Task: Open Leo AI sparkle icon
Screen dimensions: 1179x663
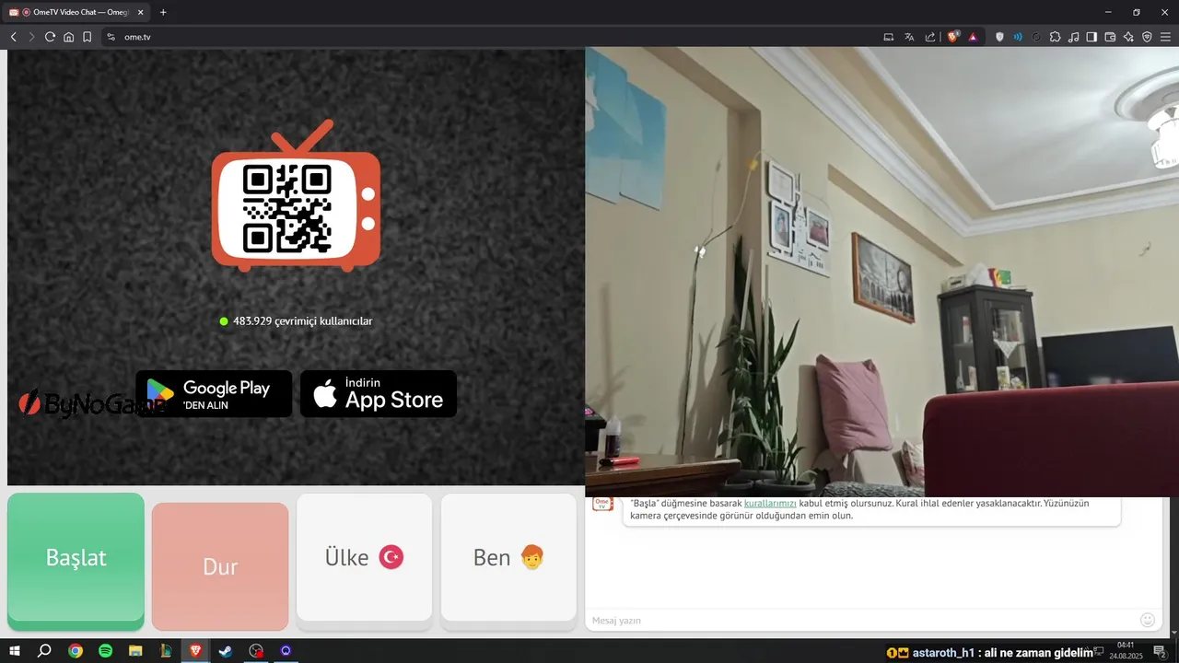Action: (x=1128, y=37)
